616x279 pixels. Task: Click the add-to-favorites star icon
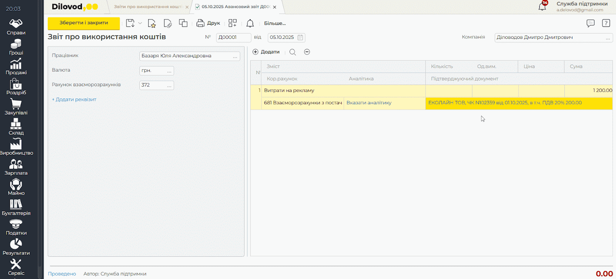(152, 23)
